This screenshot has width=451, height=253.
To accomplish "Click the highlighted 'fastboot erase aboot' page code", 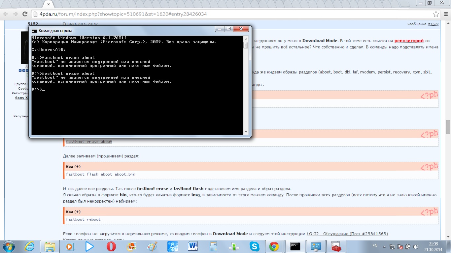I will [x=89, y=142].
